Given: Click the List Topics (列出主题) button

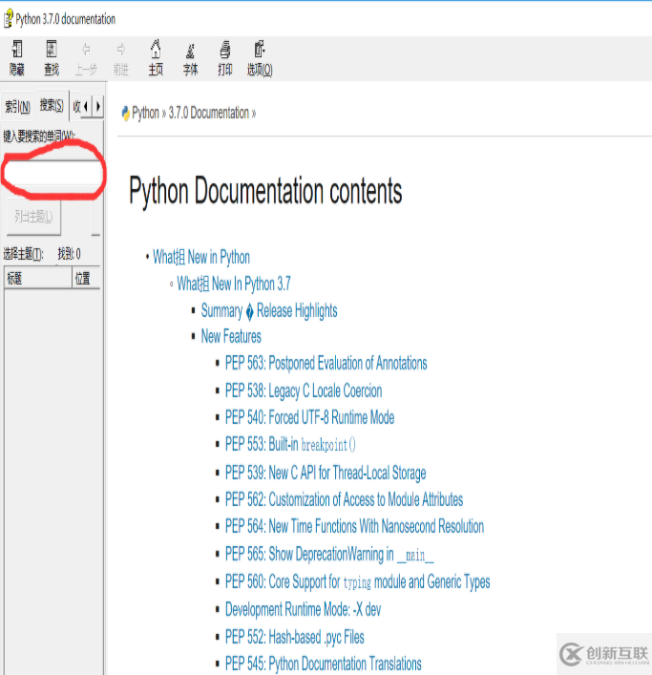Looking at the screenshot, I should pos(33,217).
